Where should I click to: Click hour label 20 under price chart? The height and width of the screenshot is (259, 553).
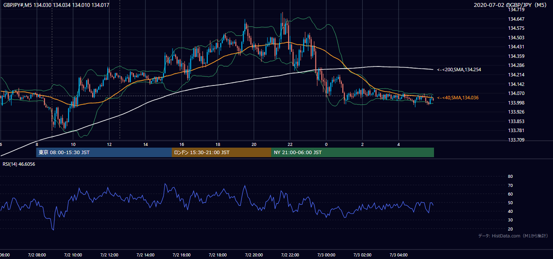[x=254, y=145]
